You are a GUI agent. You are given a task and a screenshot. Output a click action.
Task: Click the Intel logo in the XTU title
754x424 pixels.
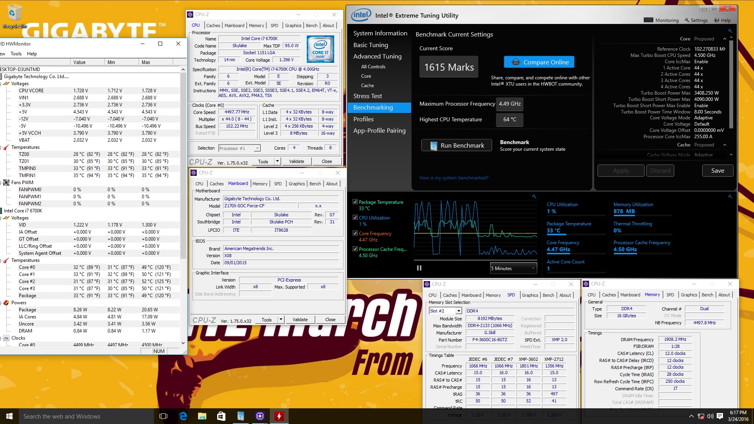click(x=361, y=15)
